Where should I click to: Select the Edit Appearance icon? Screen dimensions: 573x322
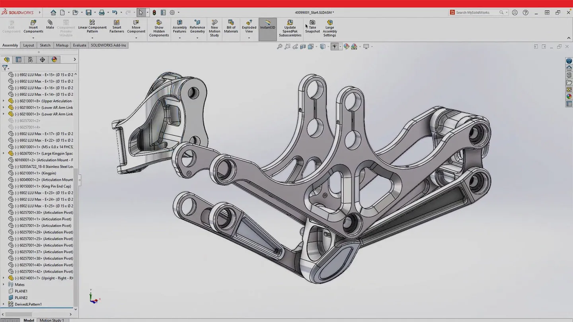coord(346,47)
